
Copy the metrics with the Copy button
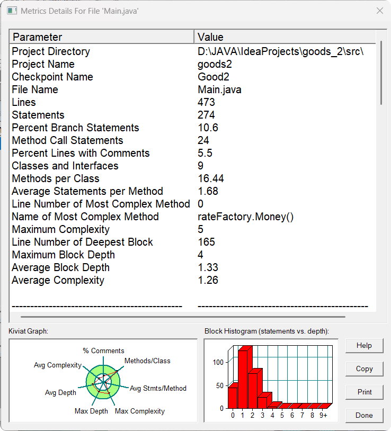pyautogui.click(x=364, y=369)
